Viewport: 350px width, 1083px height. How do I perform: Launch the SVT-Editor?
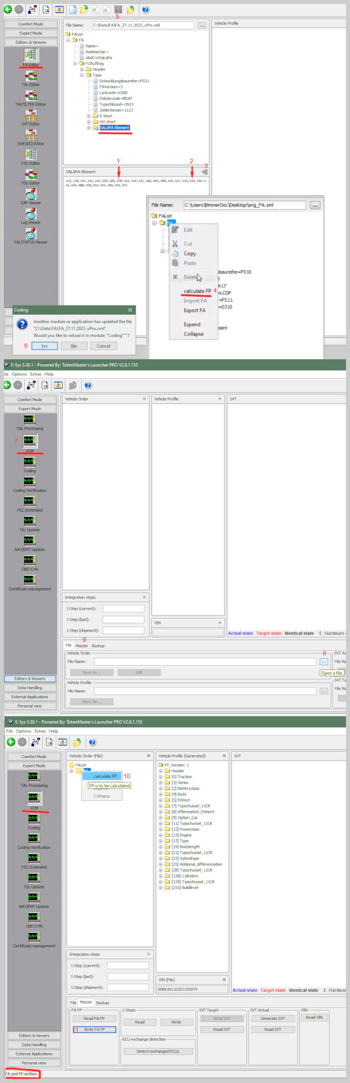[30, 115]
